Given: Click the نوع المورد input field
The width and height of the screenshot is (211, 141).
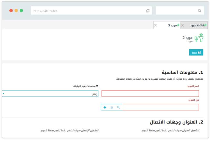Looking at the screenshot, I should point(150,107).
